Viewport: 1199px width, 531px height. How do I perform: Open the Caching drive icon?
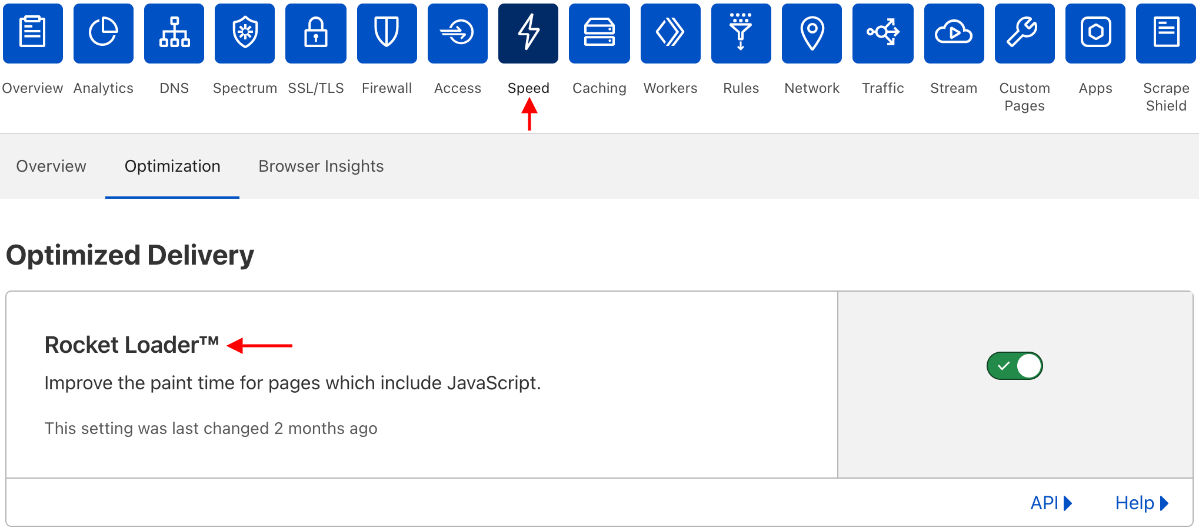599,33
